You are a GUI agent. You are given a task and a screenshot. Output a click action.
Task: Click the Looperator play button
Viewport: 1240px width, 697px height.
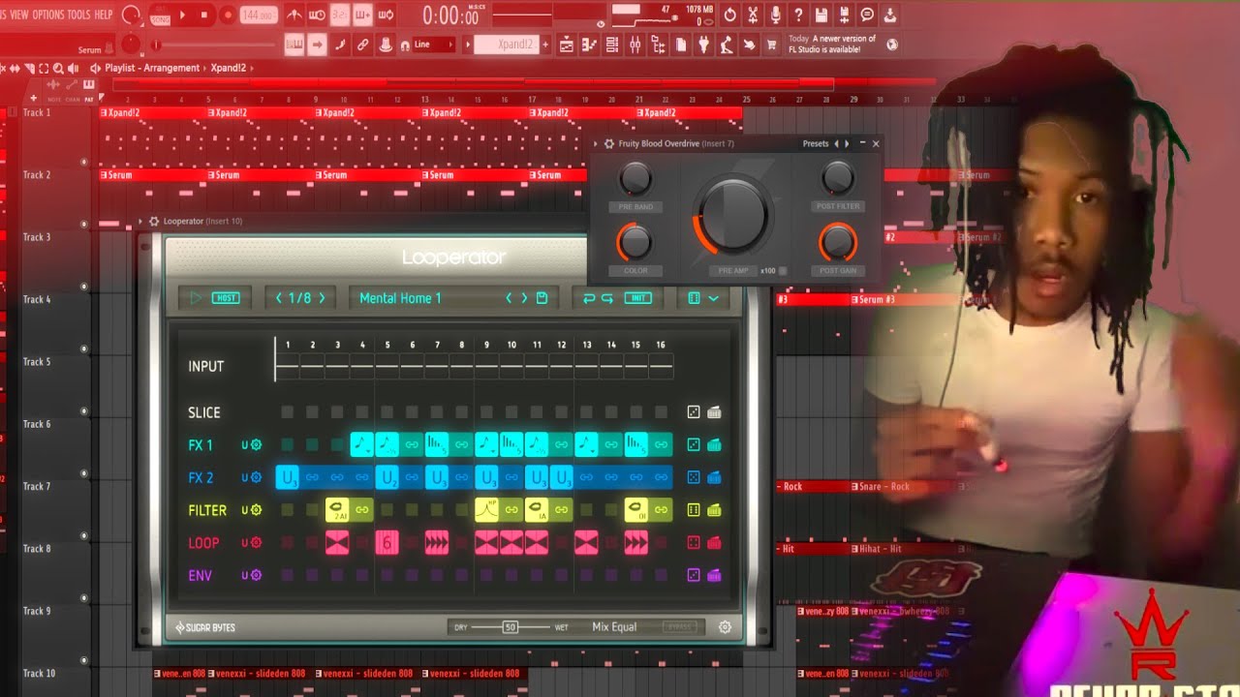point(195,298)
